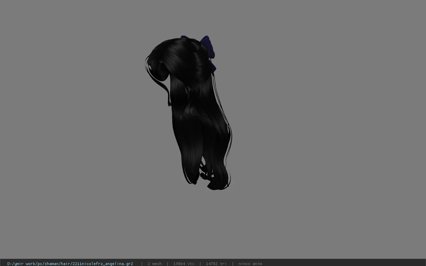Viewport: 426px width, 266px height.
Task: Click the '2 mesh' status entry
Action: click(155, 264)
